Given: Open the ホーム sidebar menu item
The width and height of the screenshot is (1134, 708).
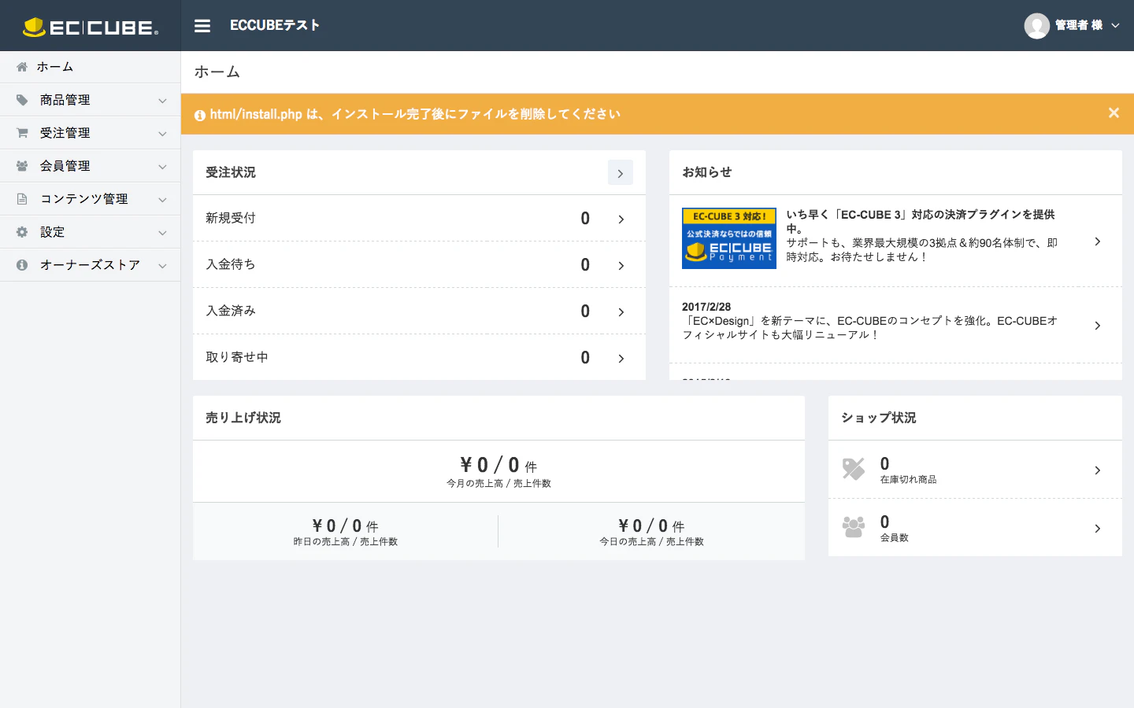Looking at the screenshot, I should pos(90,67).
